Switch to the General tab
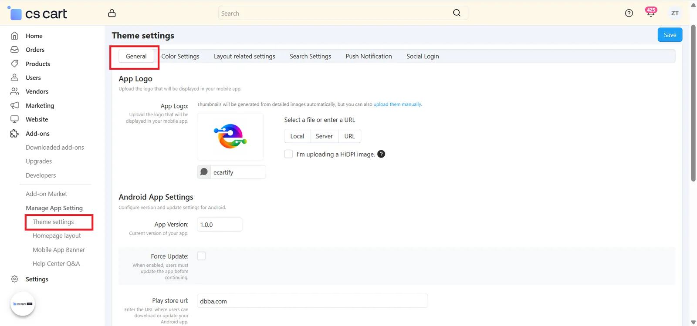Image resolution: width=697 pixels, height=326 pixels. pyautogui.click(x=136, y=56)
